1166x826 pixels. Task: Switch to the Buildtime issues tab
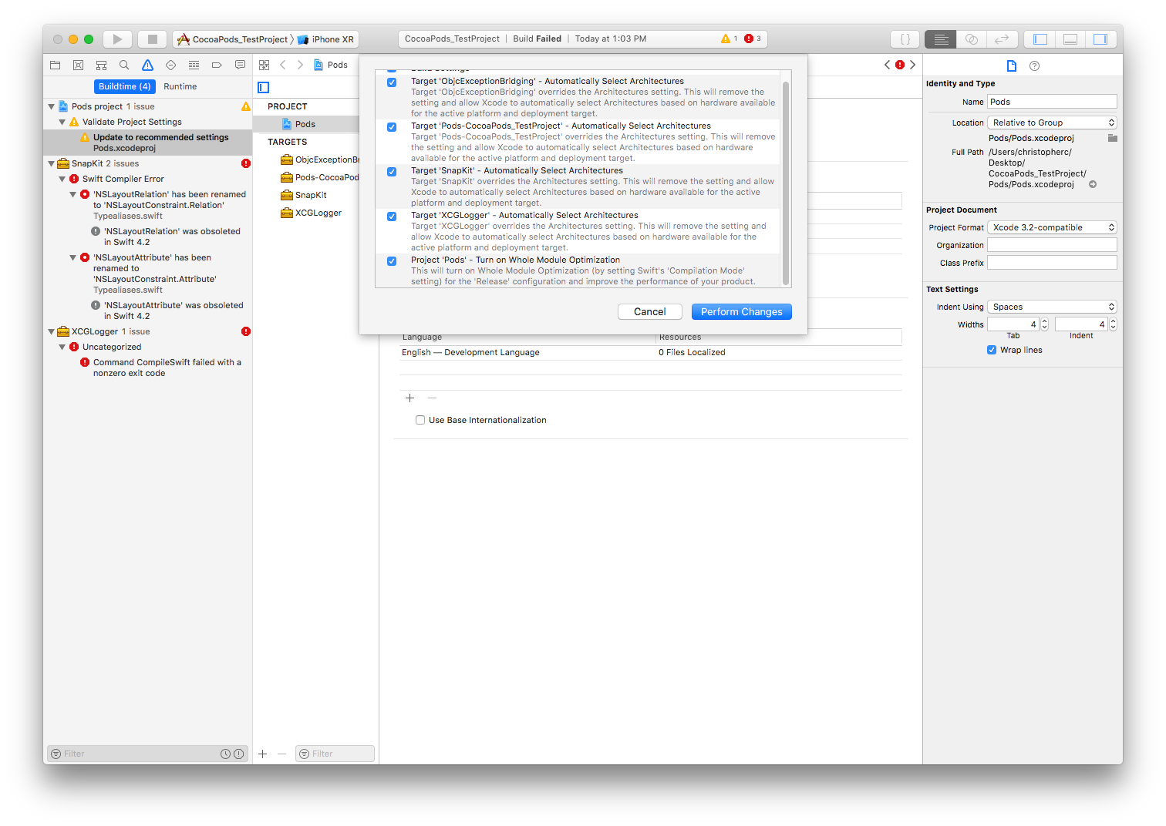[125, 86]
